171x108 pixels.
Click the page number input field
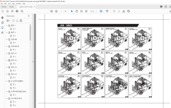[x=62, y=11]
